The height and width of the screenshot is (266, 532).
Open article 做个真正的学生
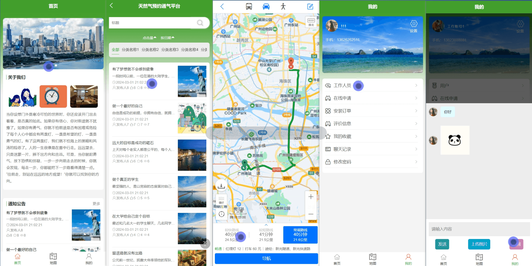[x=159, y=192]
